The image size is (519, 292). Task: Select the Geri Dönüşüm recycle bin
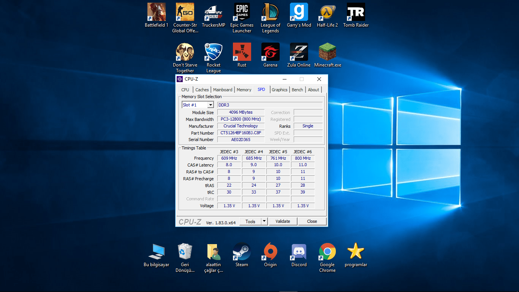185,252
